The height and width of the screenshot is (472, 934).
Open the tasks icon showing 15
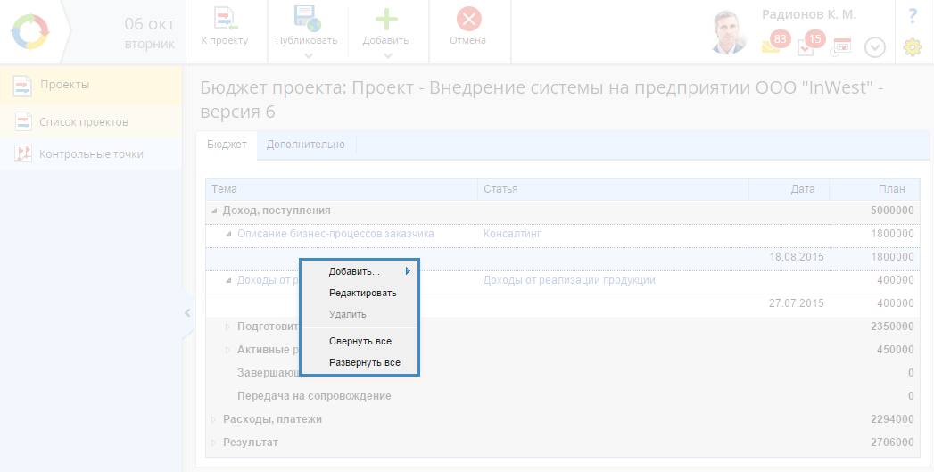(806, 46)
